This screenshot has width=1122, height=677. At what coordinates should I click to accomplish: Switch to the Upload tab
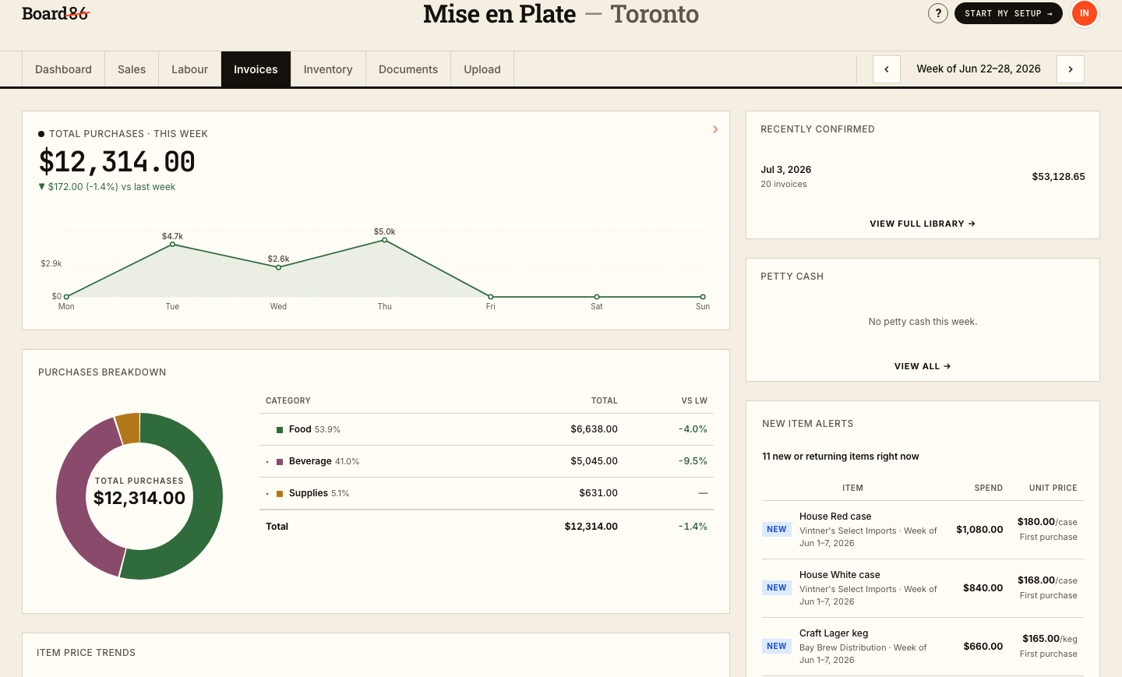[482, 69]
